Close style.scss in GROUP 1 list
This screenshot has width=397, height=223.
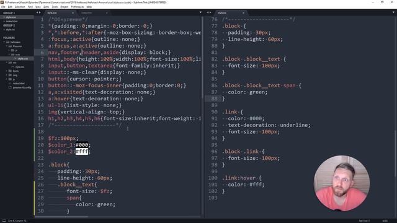coord(4,17)
